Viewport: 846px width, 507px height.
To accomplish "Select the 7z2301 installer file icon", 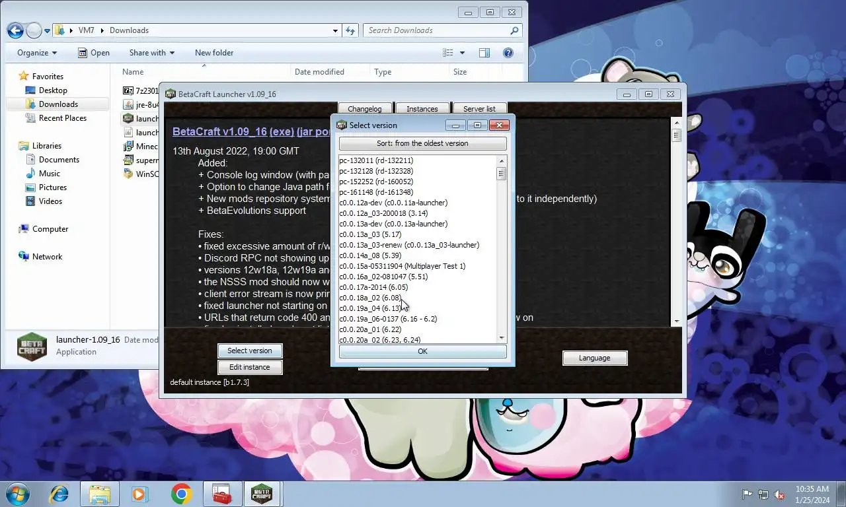I will click(x=128, y=90).
